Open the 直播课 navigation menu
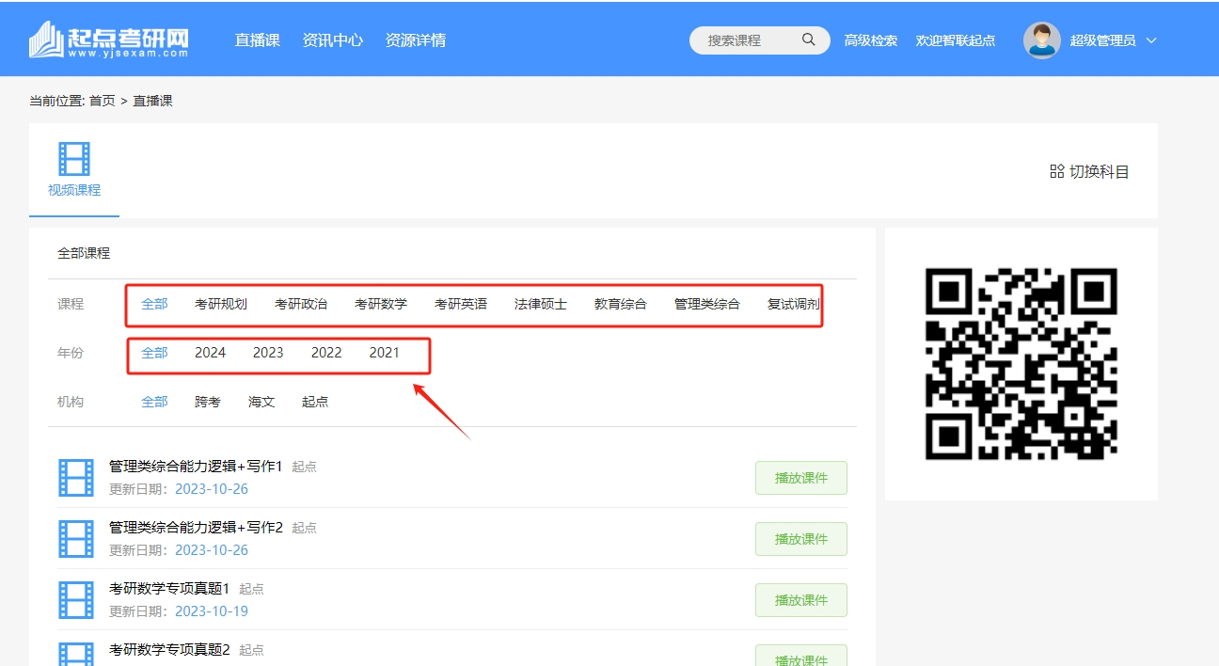Screen dimensions: 1219x666 tap(257, 40)
